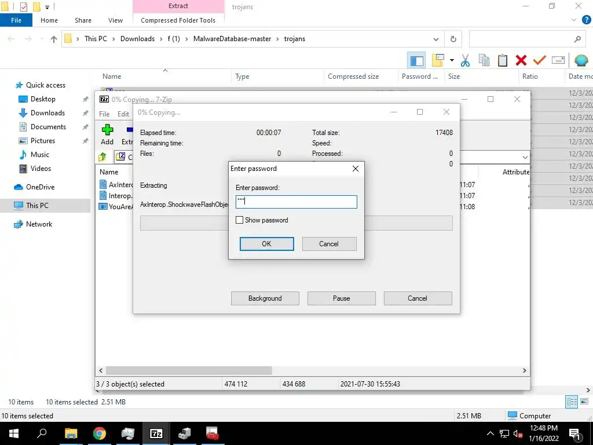
Task: Click the Explorer help question mark icon
Action: click(586, 20)
